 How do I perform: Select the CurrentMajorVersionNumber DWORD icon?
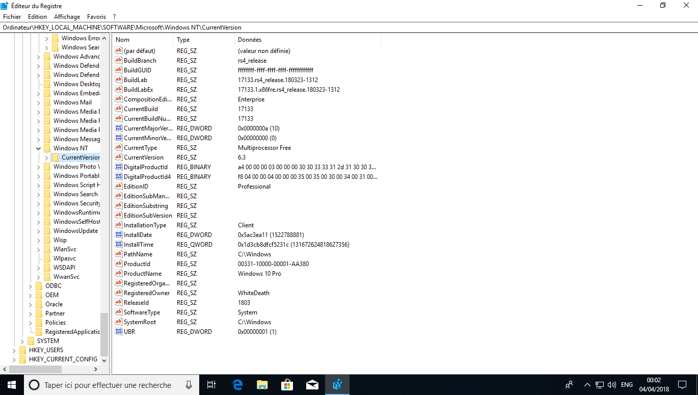[119, 128]
